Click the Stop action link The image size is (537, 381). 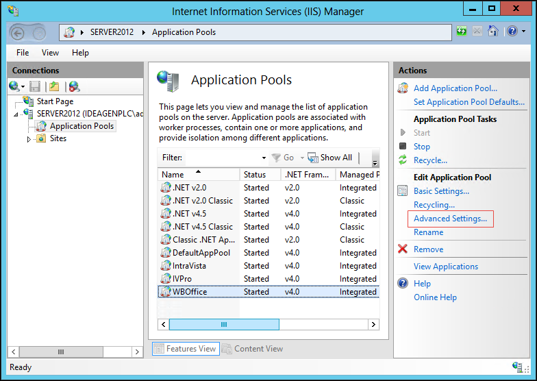point(422,147)
